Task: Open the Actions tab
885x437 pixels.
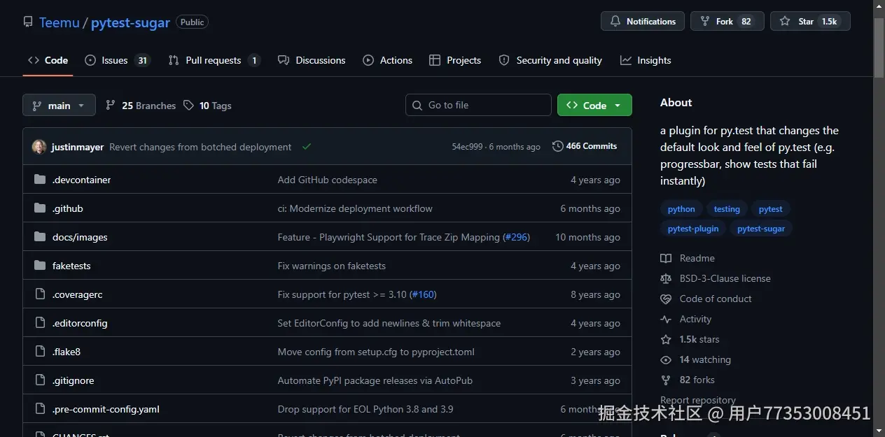Action: click(x=388, y=60)
